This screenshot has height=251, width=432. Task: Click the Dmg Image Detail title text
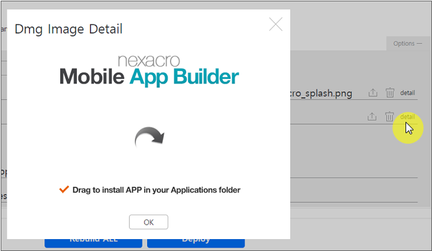coord(69,29)
